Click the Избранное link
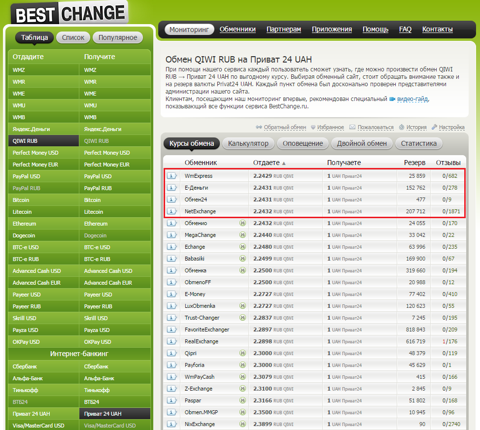 pyautogui.click(x=330, y=127)
